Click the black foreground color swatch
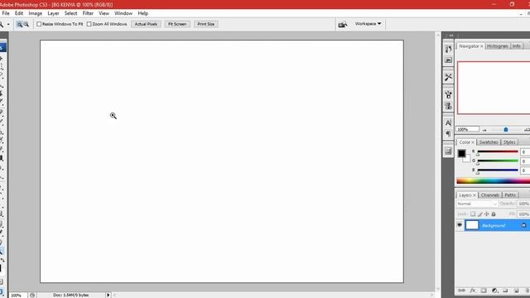This screenshot has height=298, width=530. tap(461, 153)
